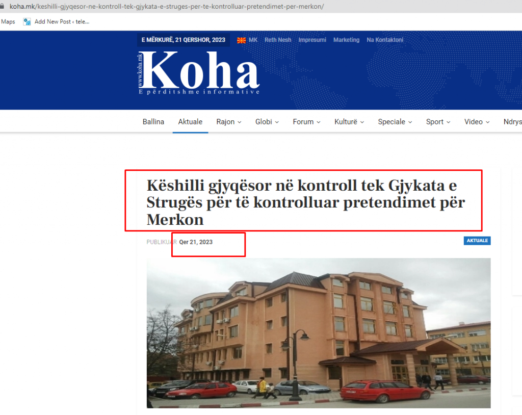Open the Forum dropdown menu
Image resolution: width=522 pixels, height=415 pixels.
coord(306,122)
